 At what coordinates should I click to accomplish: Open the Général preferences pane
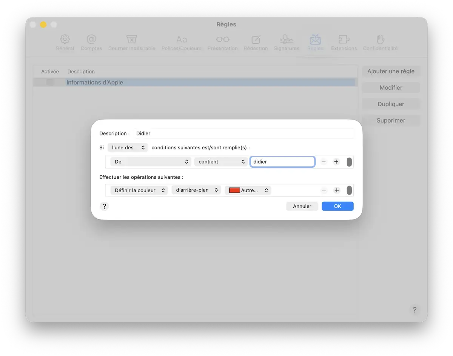click(x=65, y=42)
